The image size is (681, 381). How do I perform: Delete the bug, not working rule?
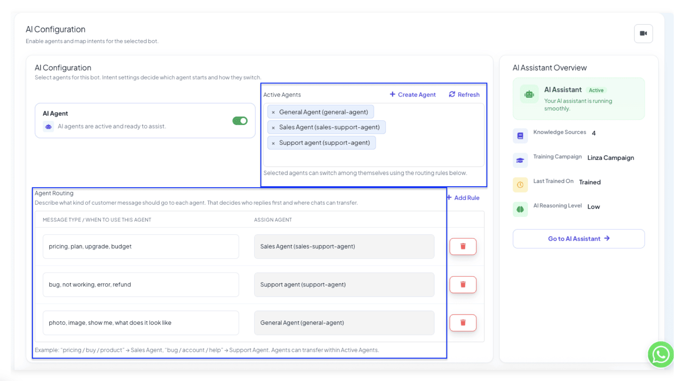tap(463, 284)
